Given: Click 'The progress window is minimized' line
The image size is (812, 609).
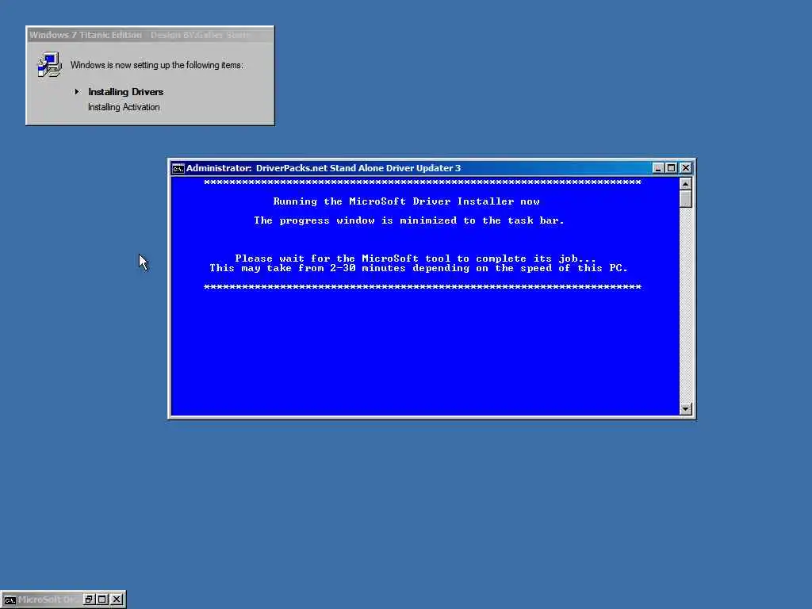Looking at the screenshot, I should coord(408,220).
